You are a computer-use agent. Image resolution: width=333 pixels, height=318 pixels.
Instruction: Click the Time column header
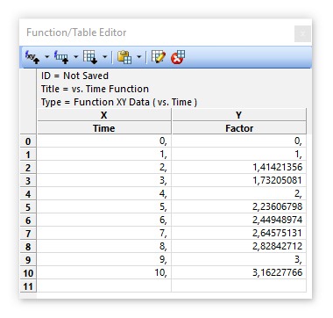(x=104, y=128)
